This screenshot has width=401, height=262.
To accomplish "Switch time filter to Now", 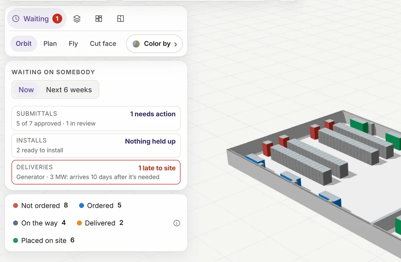I will [x=26, y=90].
